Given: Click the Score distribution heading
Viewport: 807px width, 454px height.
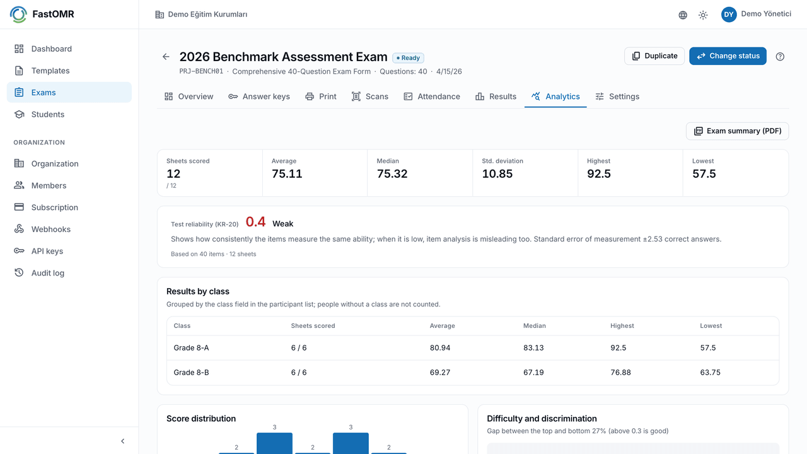Looking at the screenshot, I should (201, 419).
